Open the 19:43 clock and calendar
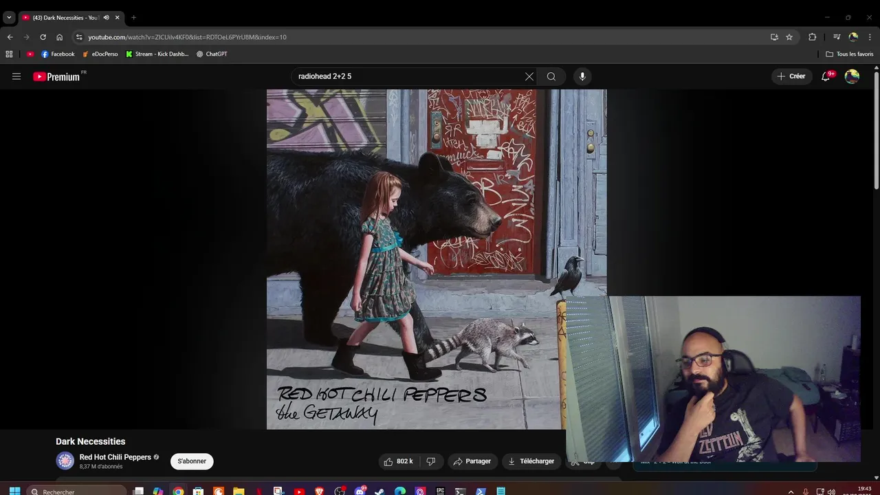 tap(865, 490)
